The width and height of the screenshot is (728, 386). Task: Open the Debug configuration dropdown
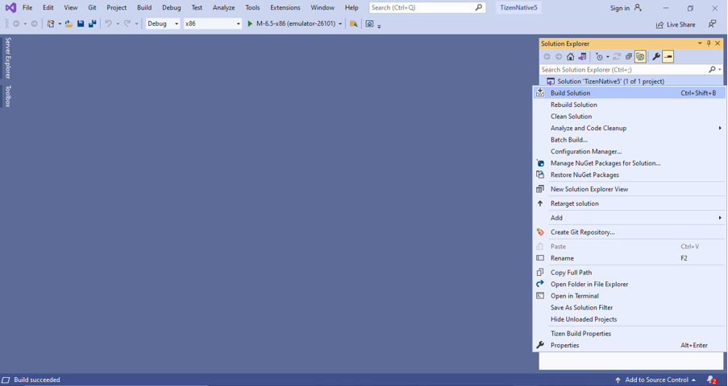coord(163,24)
